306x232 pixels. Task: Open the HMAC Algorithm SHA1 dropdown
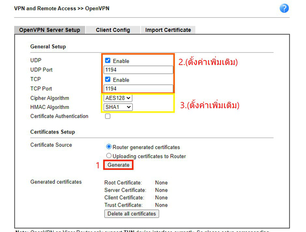coord(118,107)
